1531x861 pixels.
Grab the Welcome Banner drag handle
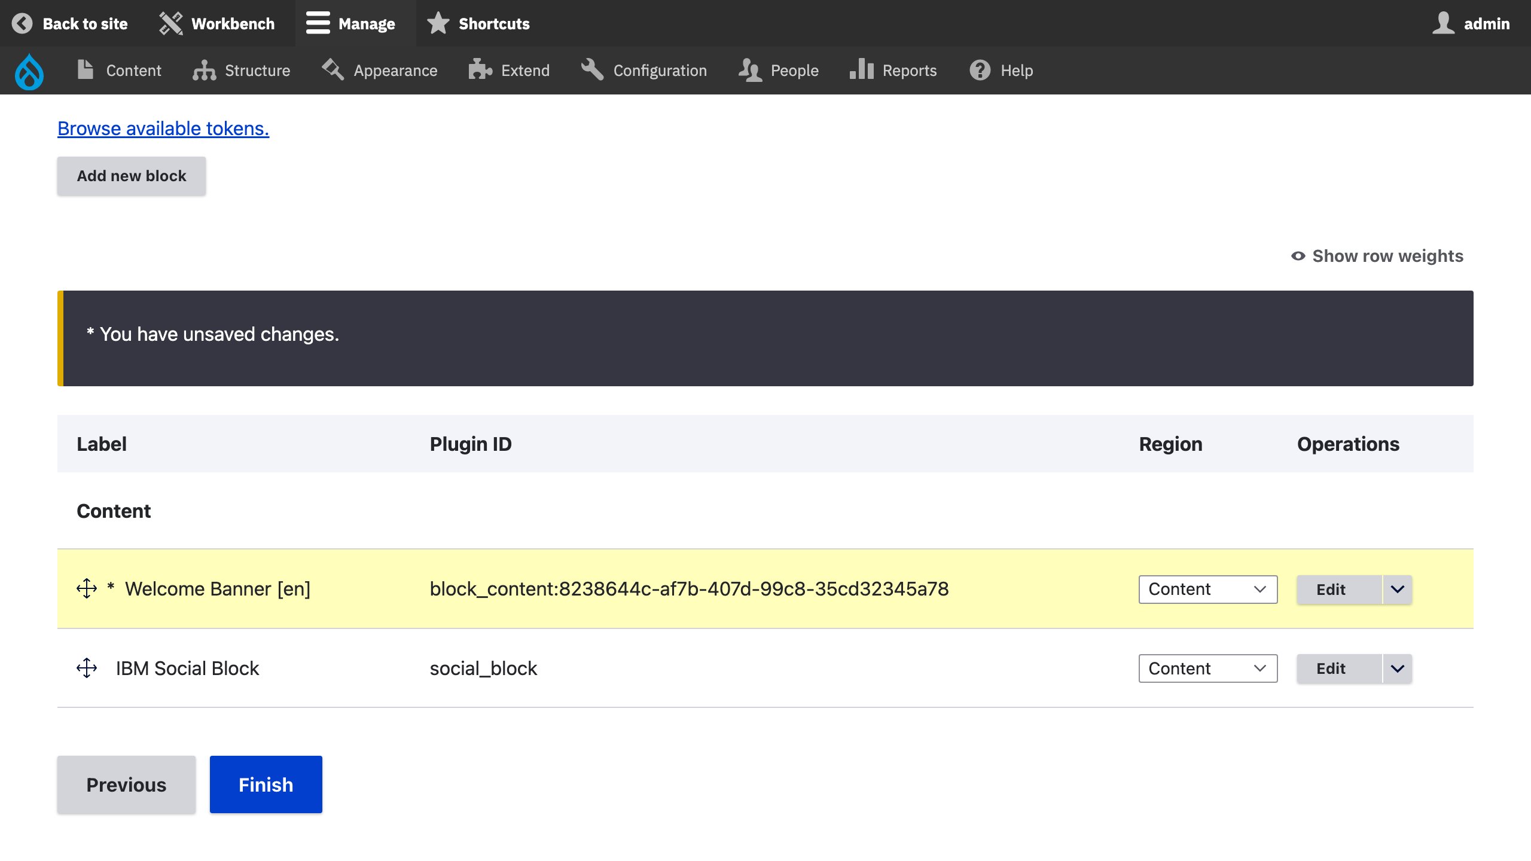pos(87,589)
